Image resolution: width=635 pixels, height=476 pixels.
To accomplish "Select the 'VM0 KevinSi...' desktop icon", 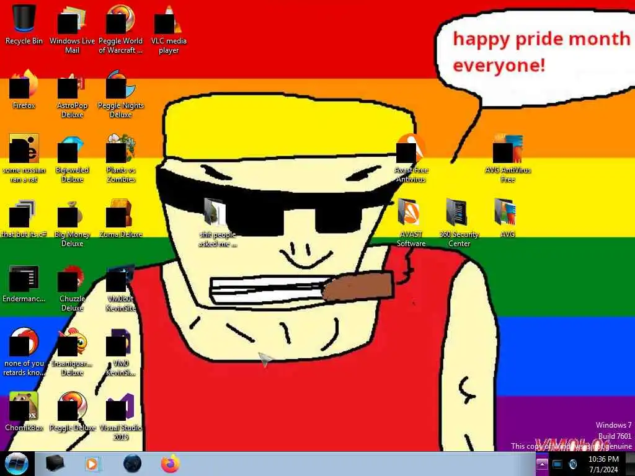I will tap(121, 352).
